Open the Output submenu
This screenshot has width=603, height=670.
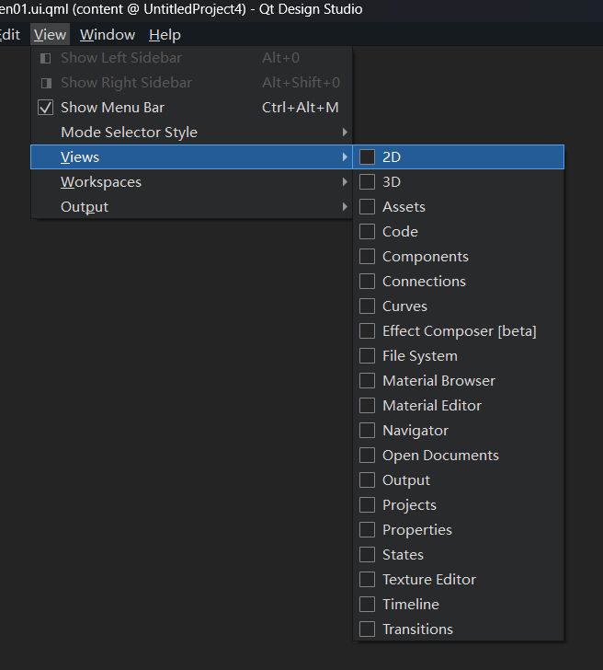click(85, 207)
